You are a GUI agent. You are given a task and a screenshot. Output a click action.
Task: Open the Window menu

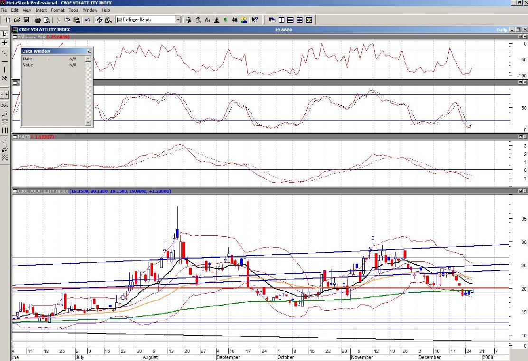(90, 10)
